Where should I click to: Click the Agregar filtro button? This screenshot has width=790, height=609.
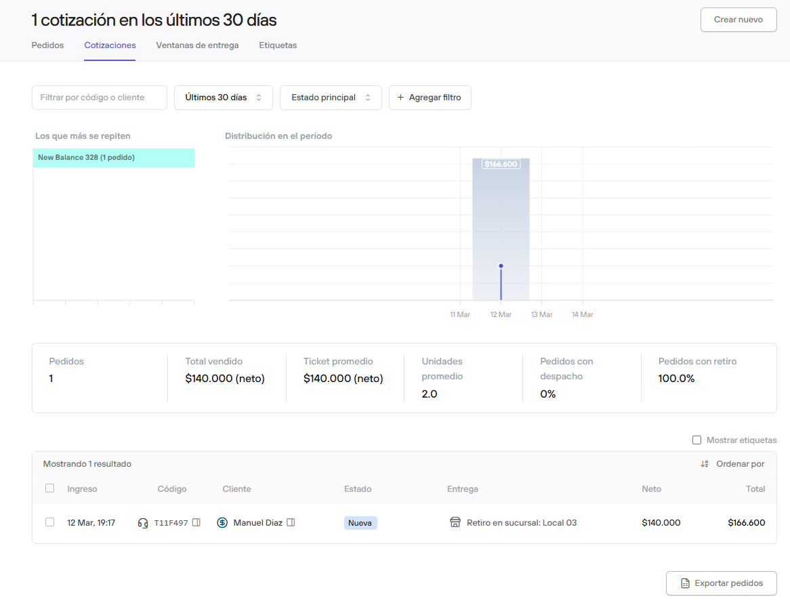(x=430, y=98)
